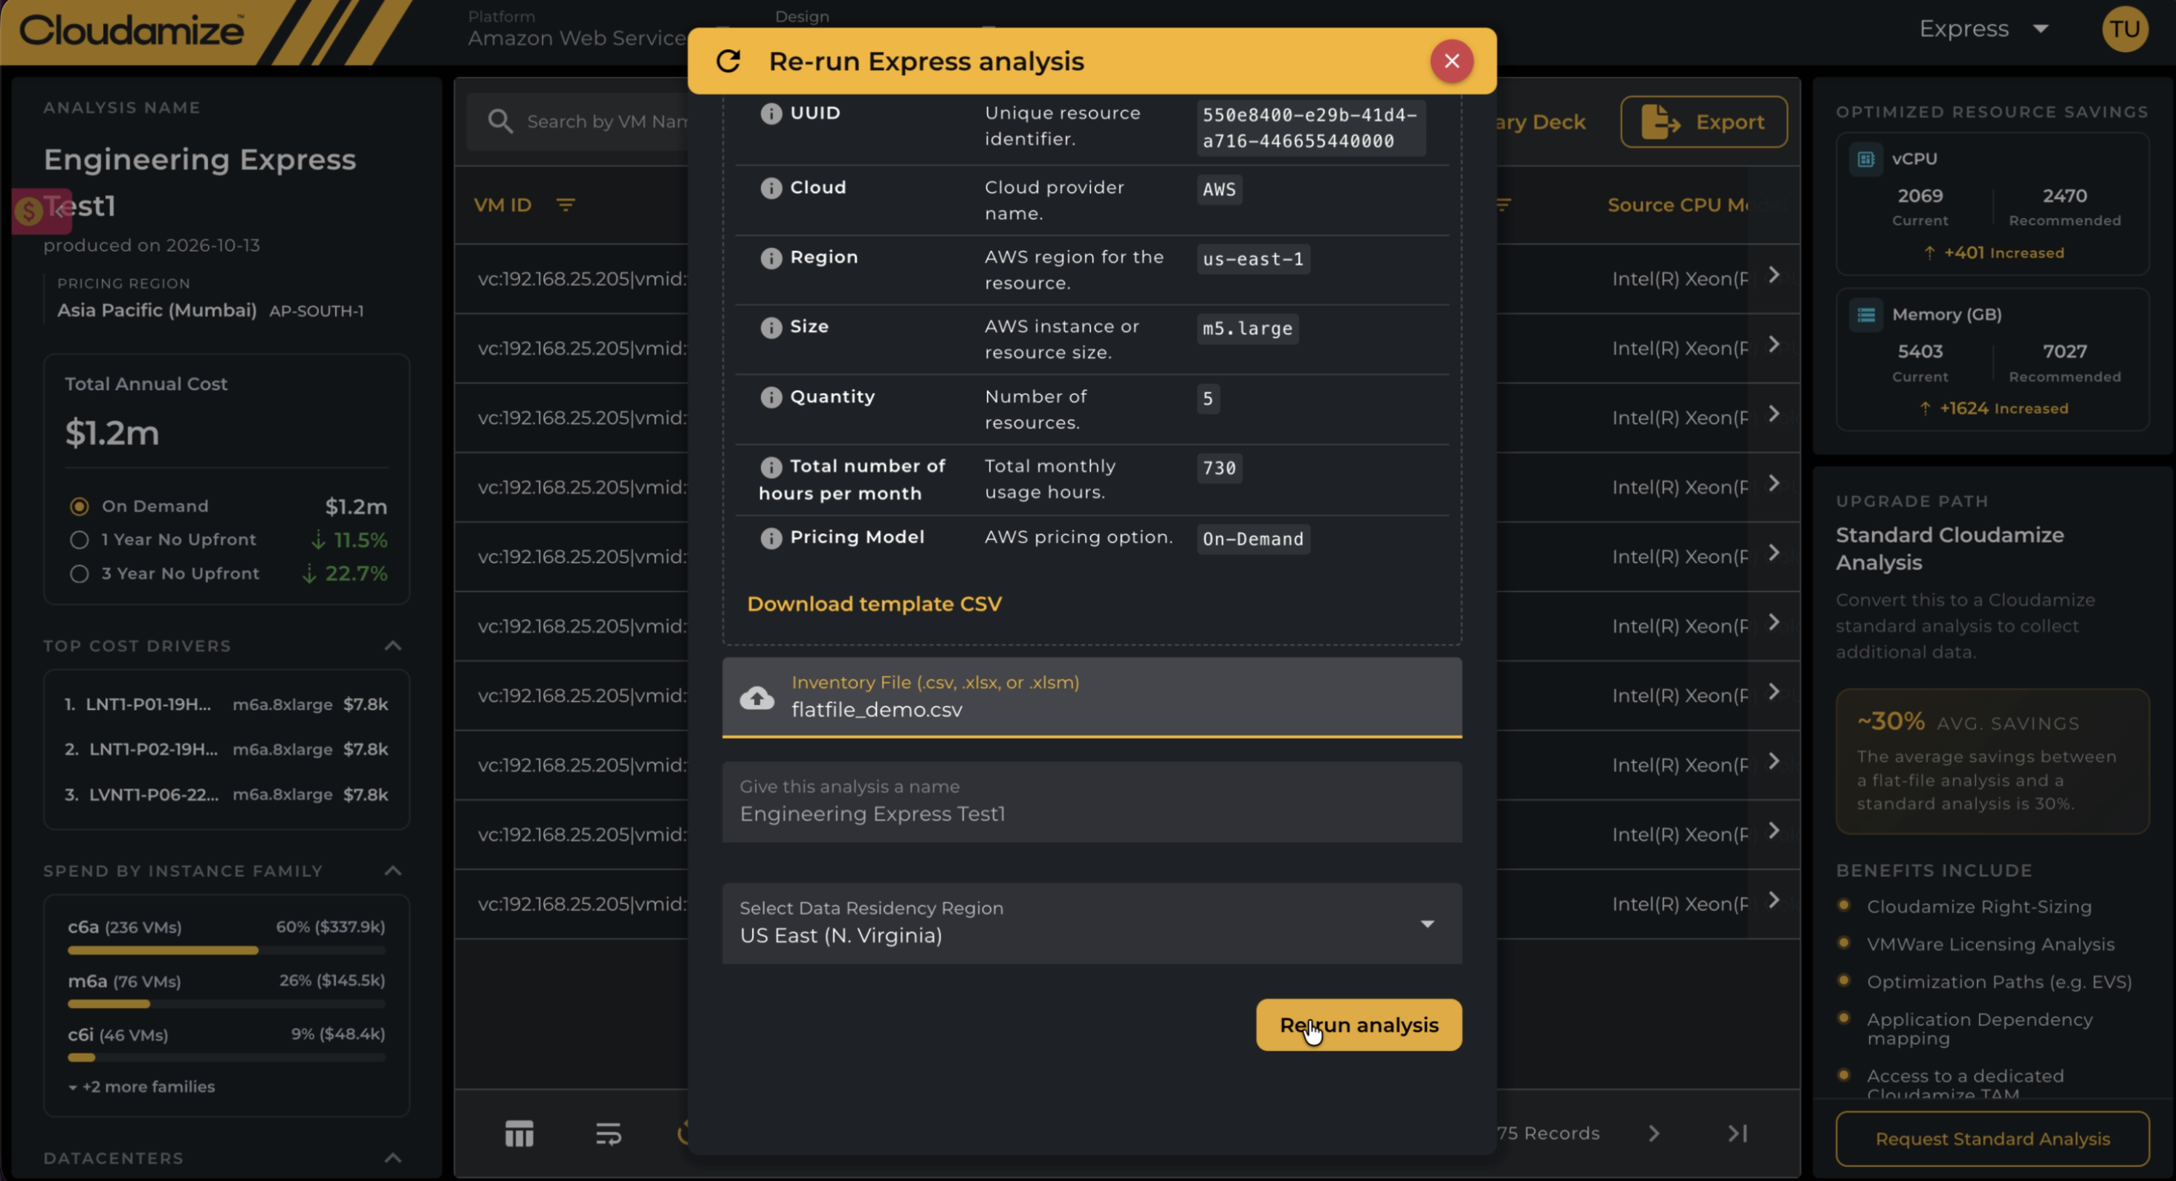Select 1 Year No Upfront pricing
The image size is (2176, 1181).
[x=80, y=540]
